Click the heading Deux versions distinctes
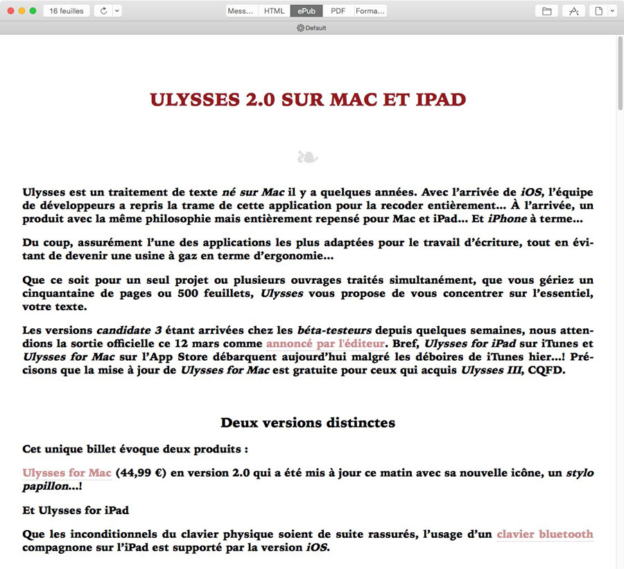624x569 pixels. (x=308, y=423)
